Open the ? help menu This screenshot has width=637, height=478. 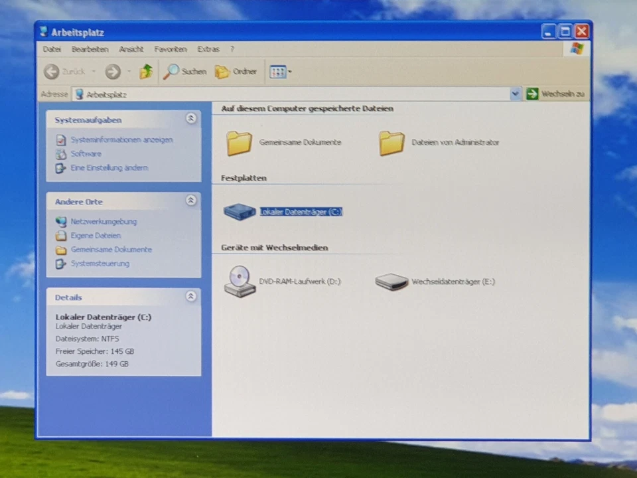(x=232, y=49)
